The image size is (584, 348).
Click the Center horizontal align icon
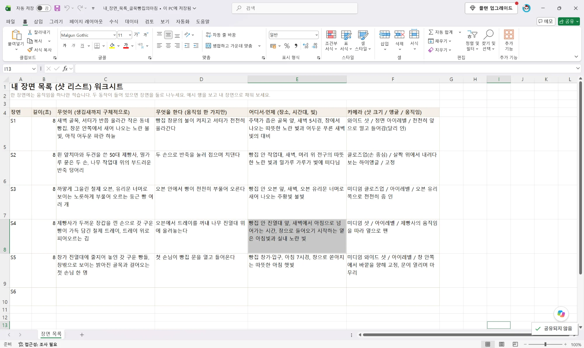point(168,46)
